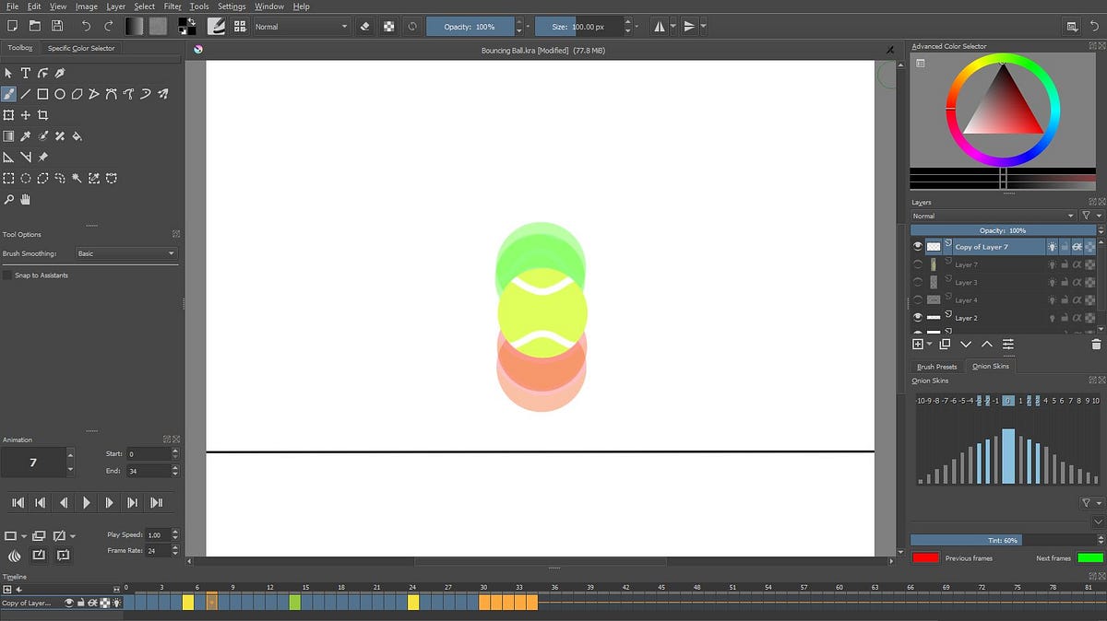Select the Pan hand tool
This screenshot has height=621, width=1107.
(26, 199)
